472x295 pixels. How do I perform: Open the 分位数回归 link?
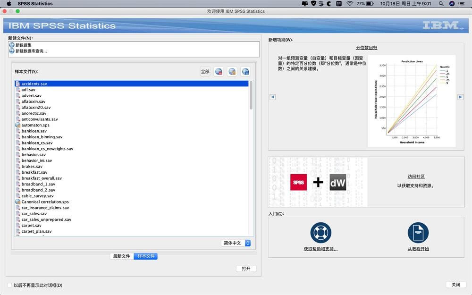point(366,48)
